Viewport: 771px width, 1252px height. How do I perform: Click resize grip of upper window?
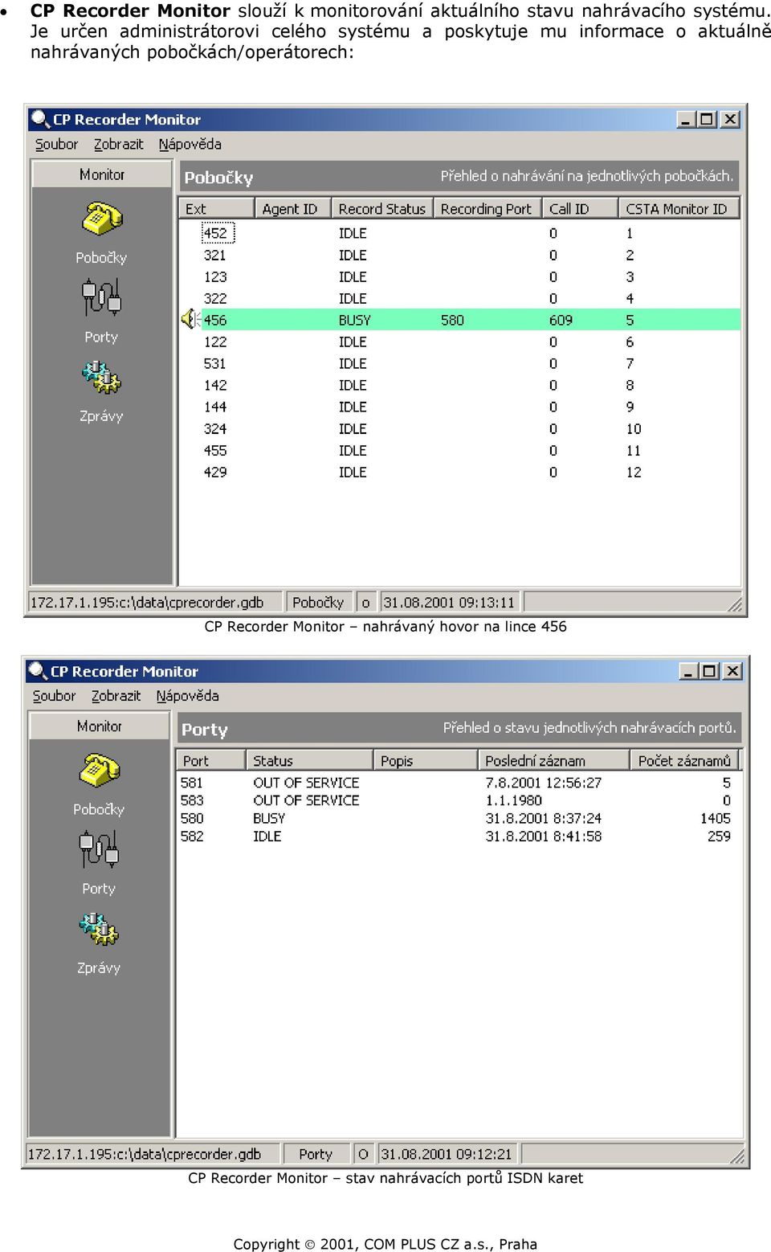click(x=735, y=604)
